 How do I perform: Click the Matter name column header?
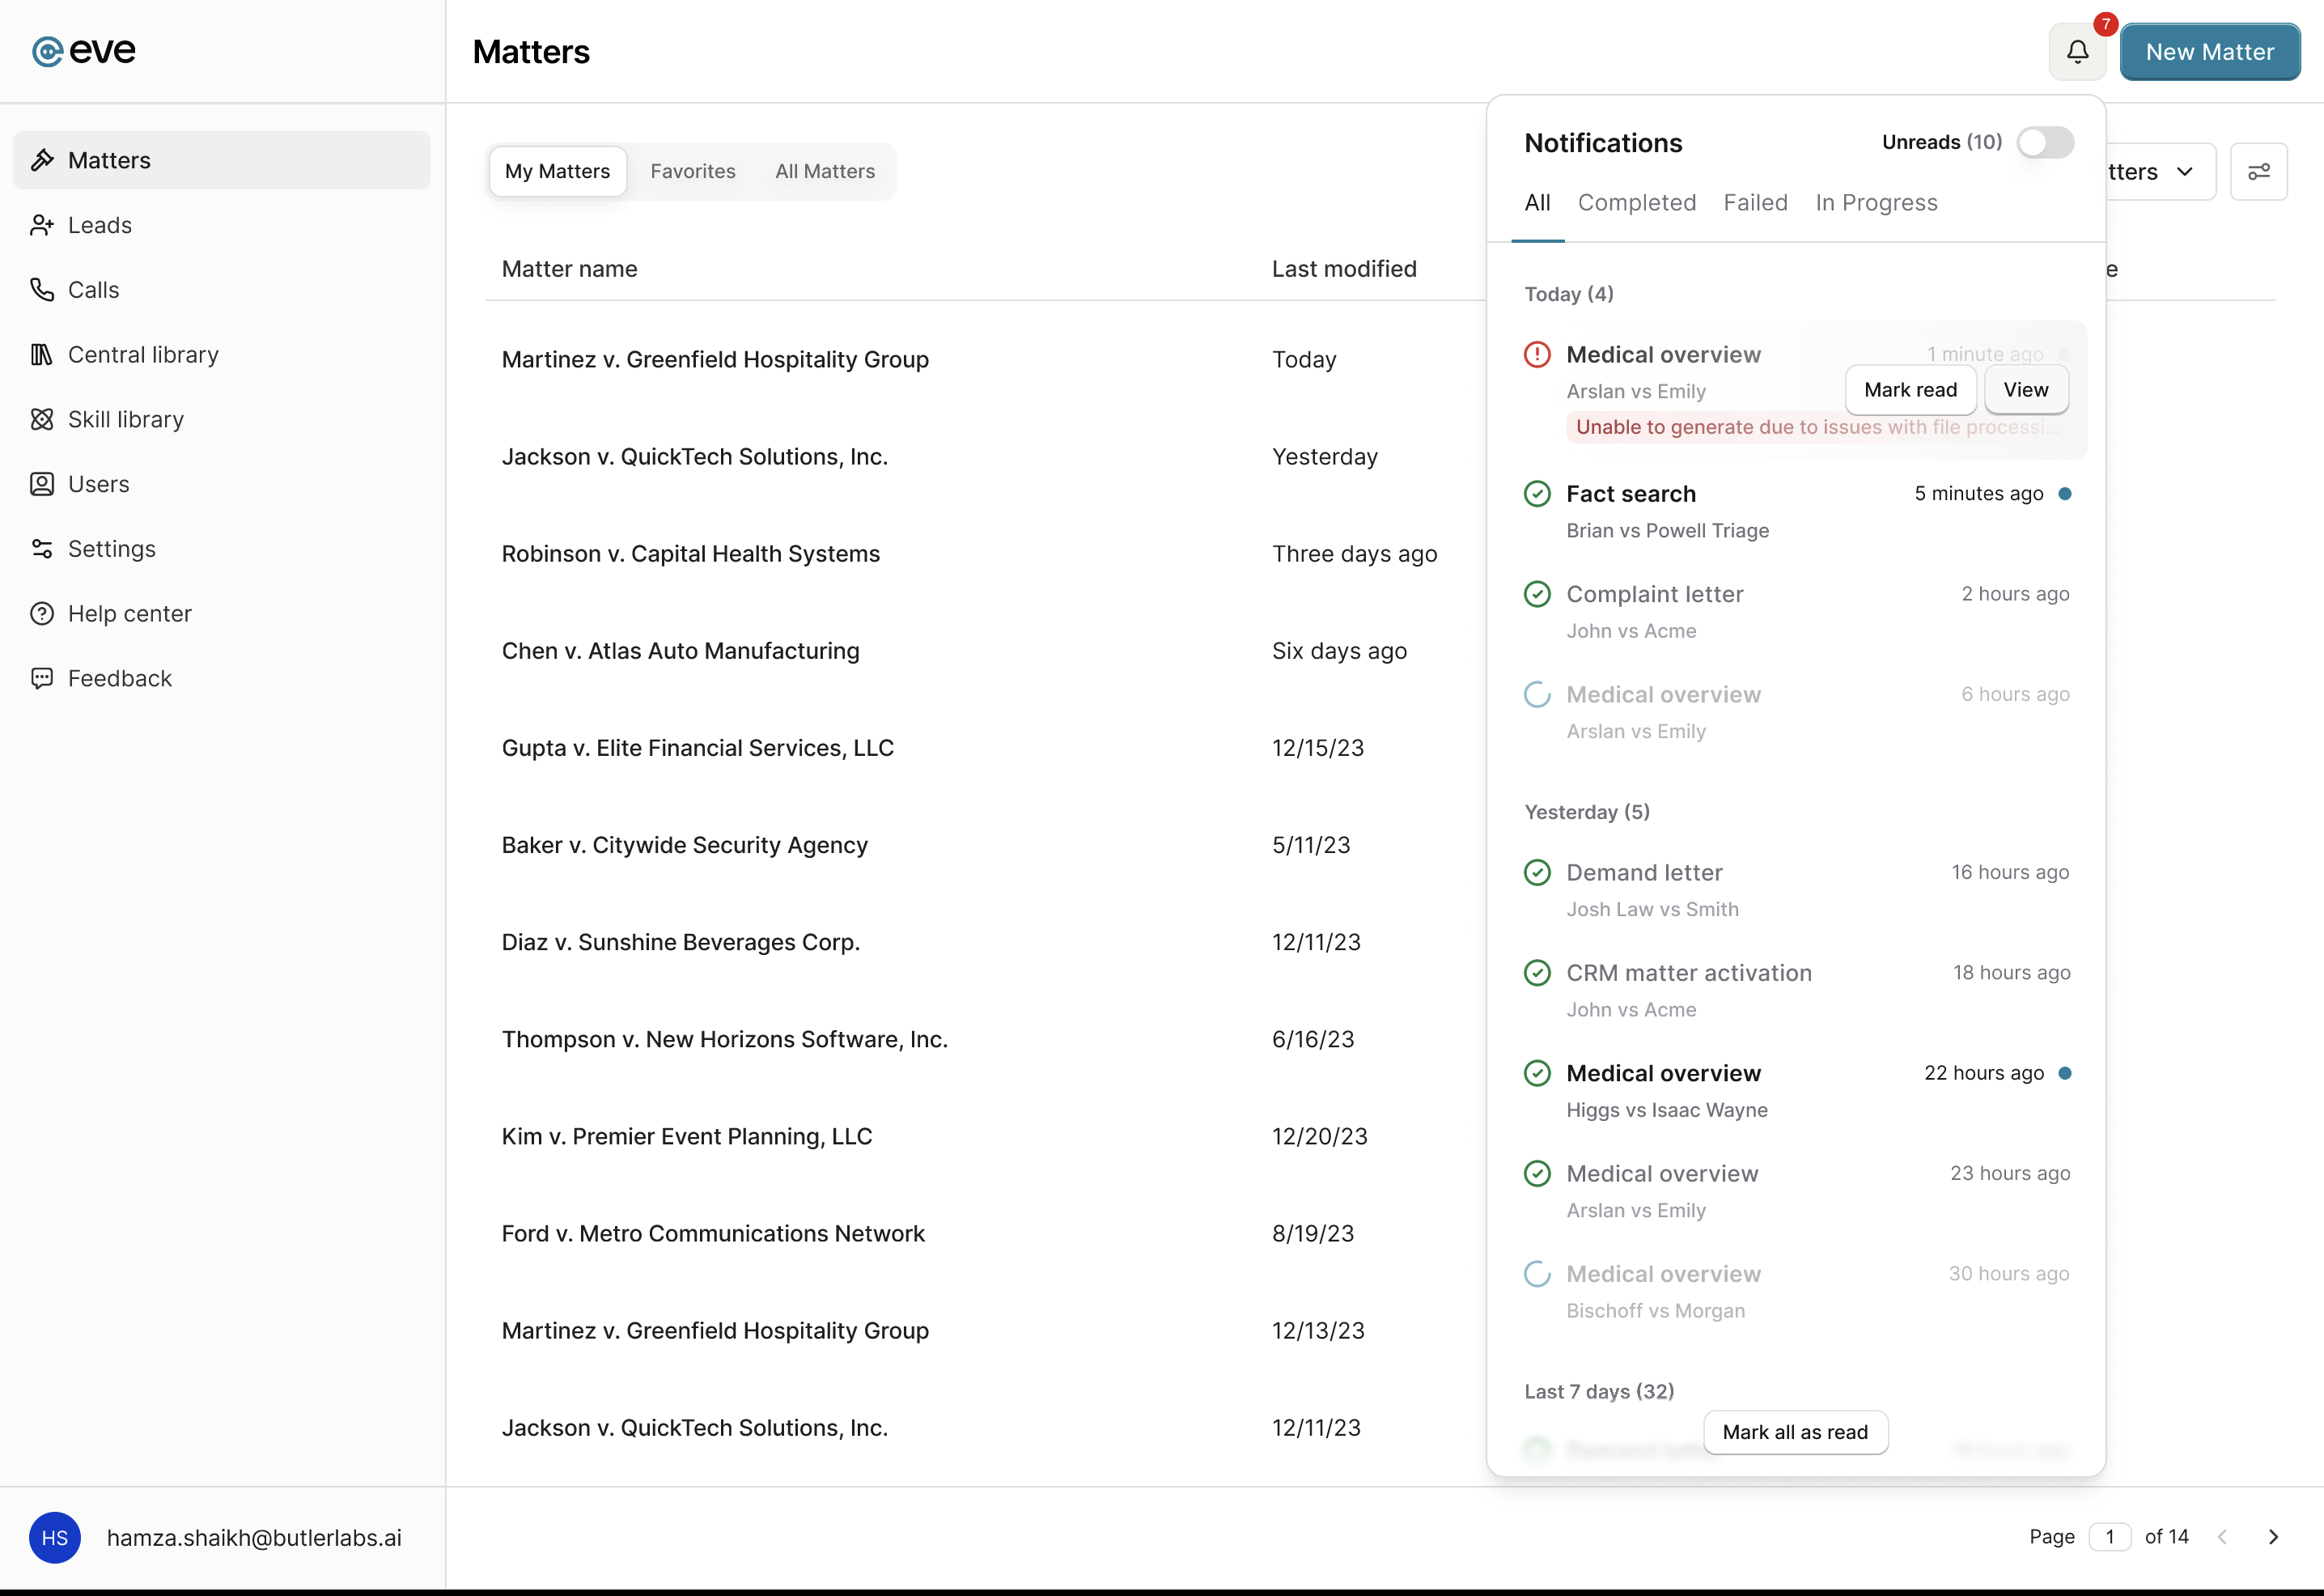tap(569, 269)
